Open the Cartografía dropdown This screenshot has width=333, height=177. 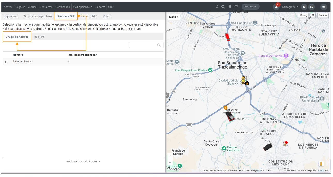tap(290, 7)
